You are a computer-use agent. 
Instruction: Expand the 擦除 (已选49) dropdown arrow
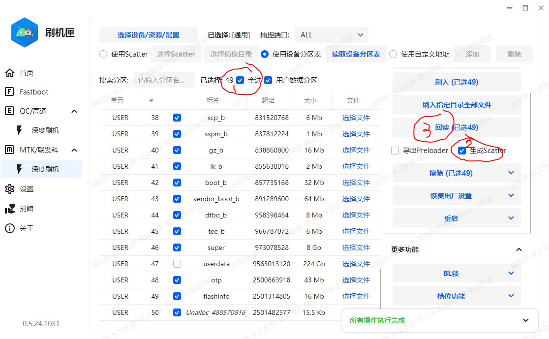click(x=511, y=173)
